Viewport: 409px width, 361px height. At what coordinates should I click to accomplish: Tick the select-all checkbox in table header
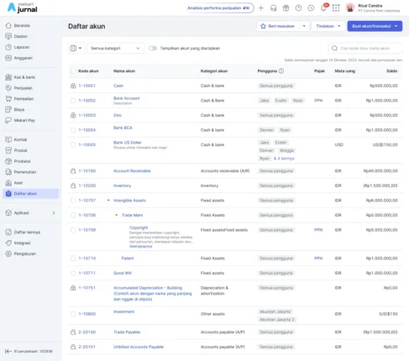(x=73, y=71)
